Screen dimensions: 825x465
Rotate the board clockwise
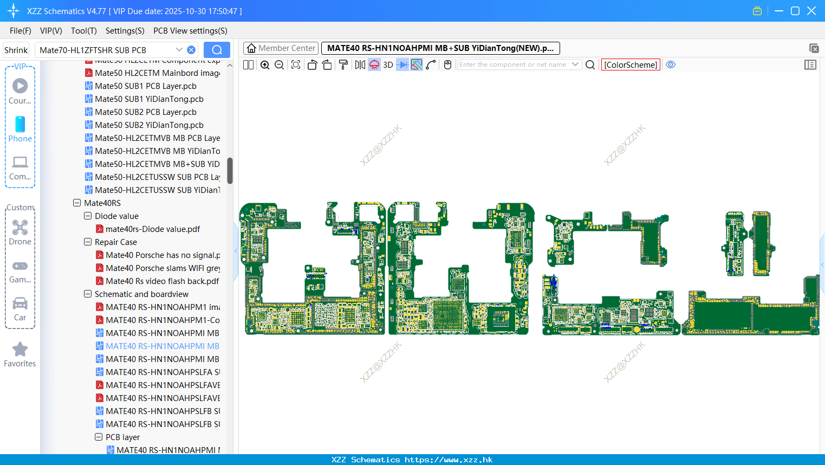pos(327,65)
